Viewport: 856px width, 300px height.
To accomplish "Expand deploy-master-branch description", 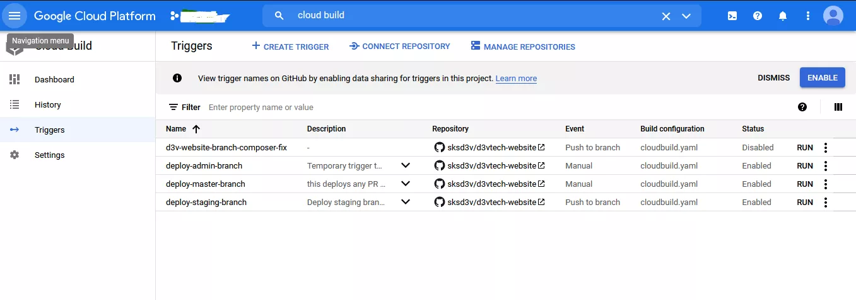I will tap(406, 184).
